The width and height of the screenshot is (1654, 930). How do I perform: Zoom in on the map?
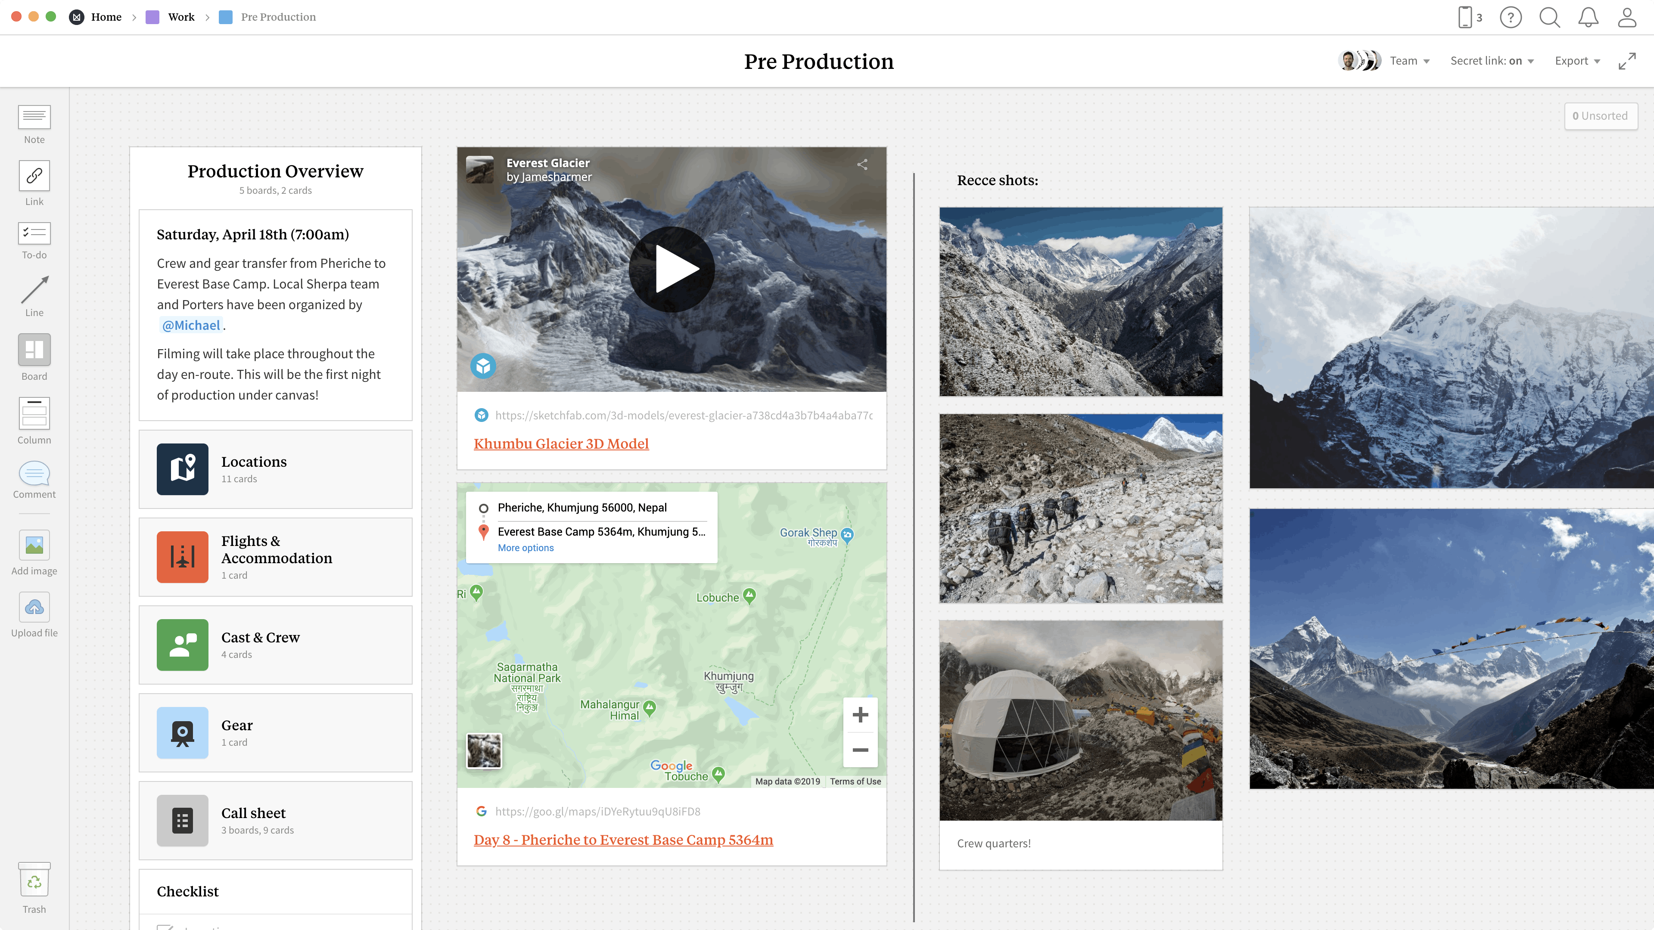[x=860, y=715]
